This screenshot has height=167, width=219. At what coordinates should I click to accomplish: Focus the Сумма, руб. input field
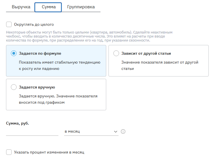click(x=32, y=131)
